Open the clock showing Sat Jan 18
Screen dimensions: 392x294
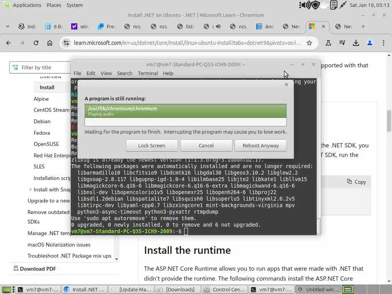(x=369, y=5)
